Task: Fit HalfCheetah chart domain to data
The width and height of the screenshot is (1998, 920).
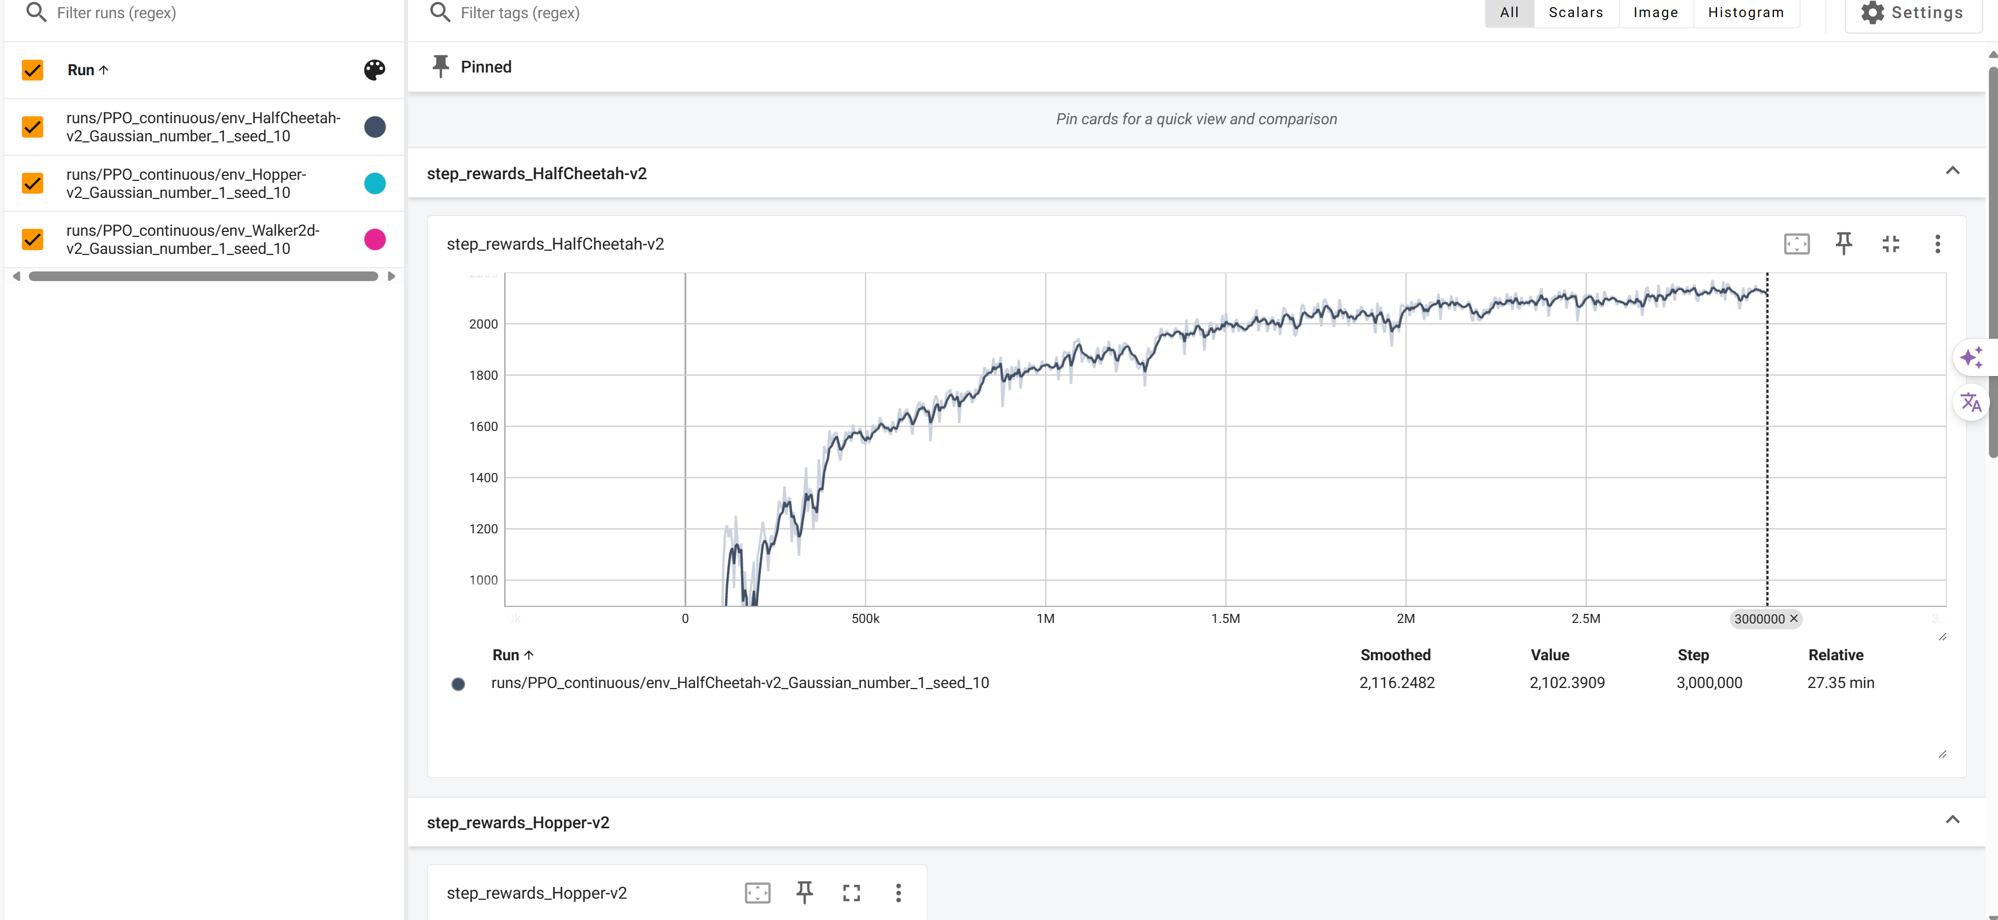Action: 1796,244
